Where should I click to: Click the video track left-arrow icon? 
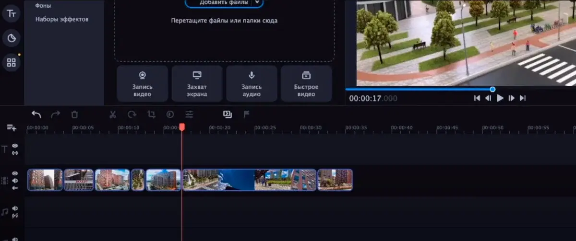point(15,188)
